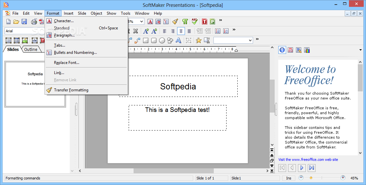Screen dimensions: 366x185
Task: Click the zoom slider handle
Action: tap(311, 178)
